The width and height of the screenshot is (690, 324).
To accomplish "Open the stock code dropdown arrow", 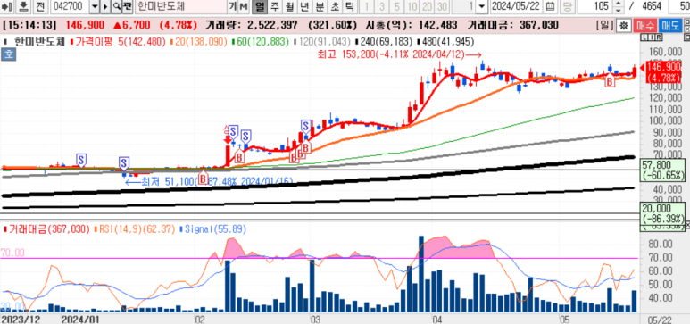I will point(95,6).
